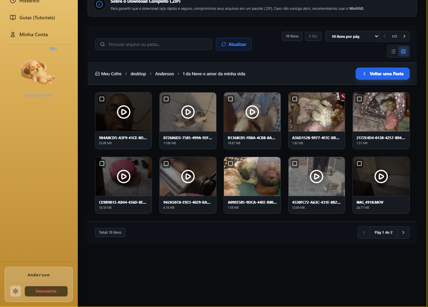Toggle light theme with the sun icon
The width and height of the screenshot is (428, 307).
(x=16, y=291)
